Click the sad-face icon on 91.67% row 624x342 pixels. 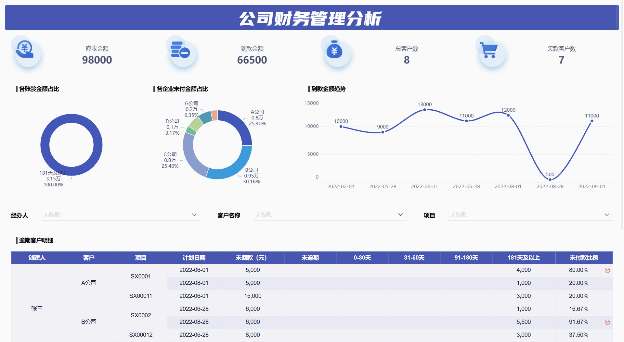pos(607,322)
